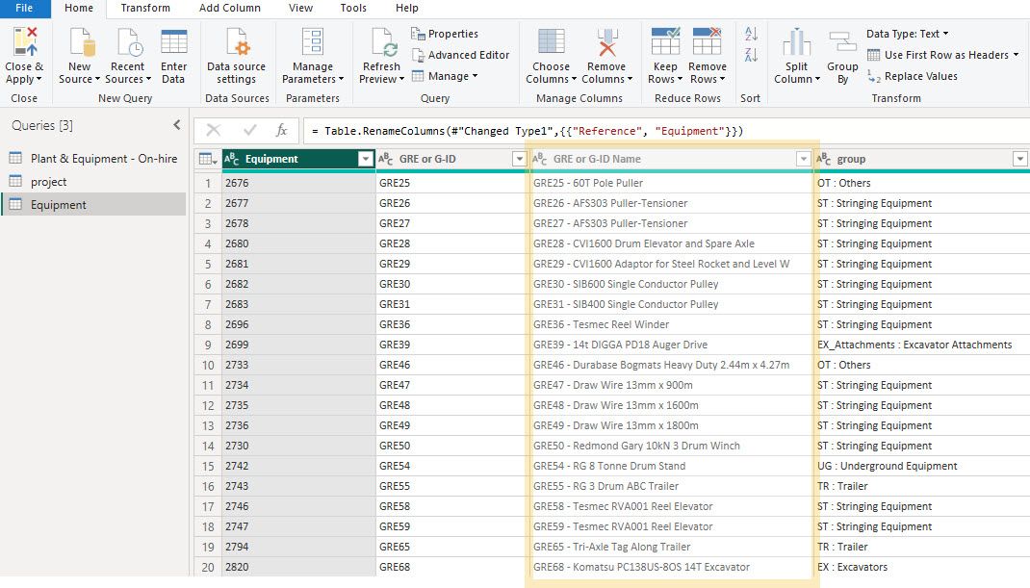Switch to the Add Column tab

point(230,8)
